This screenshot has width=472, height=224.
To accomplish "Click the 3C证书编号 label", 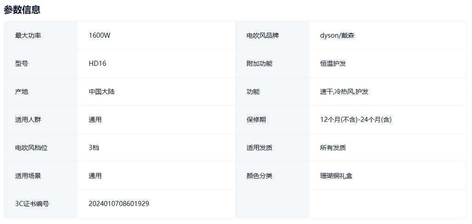I will (x=32, y=204).
